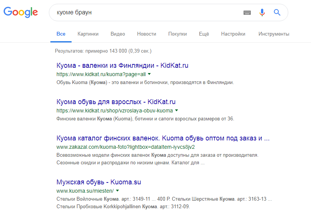The width and height of the screenshot is (311, 212).
Task: Open Настройки search settings
Action: (233, 34)
